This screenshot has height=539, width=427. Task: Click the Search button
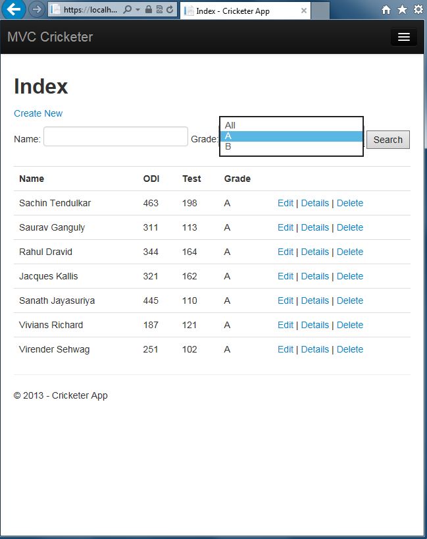[x=388, y=140]
